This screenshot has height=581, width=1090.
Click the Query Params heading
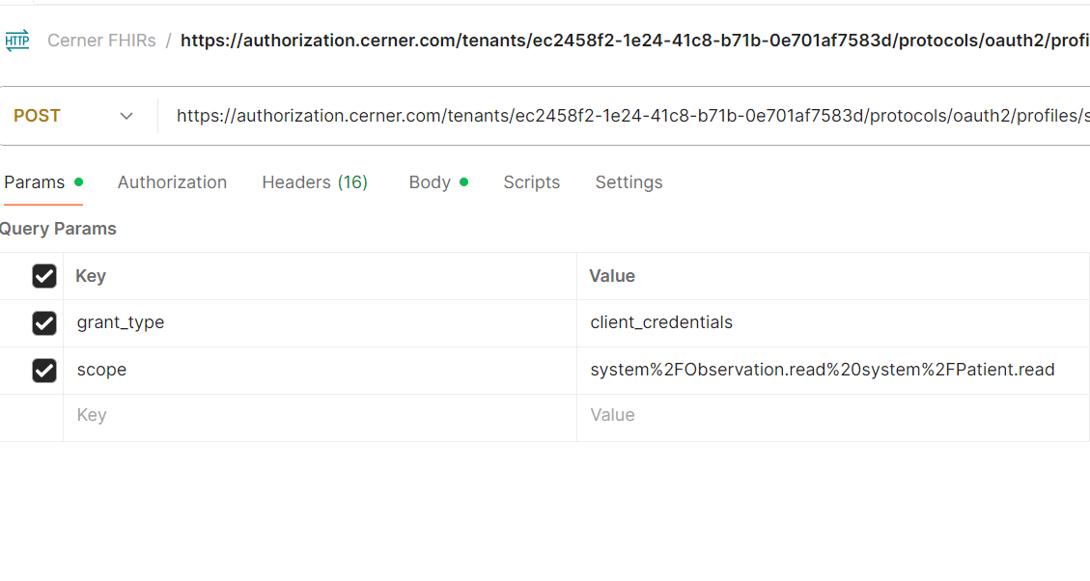coord(58,229)
